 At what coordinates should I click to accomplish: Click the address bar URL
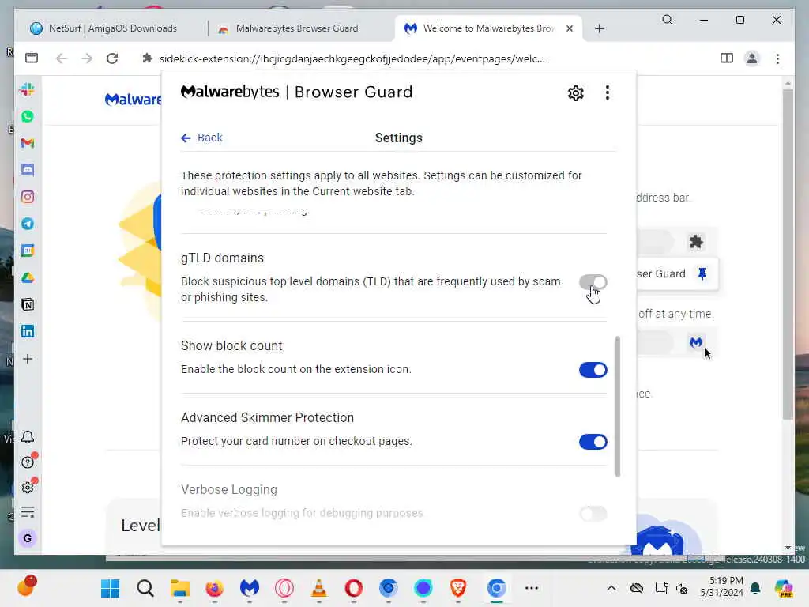point(352,58)
